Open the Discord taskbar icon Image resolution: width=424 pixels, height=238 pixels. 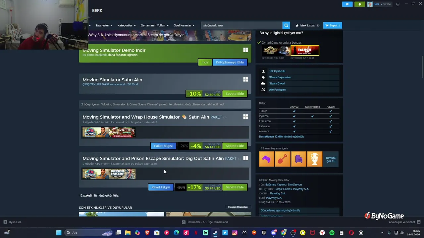pyautogui.click(x=274, y=233)
